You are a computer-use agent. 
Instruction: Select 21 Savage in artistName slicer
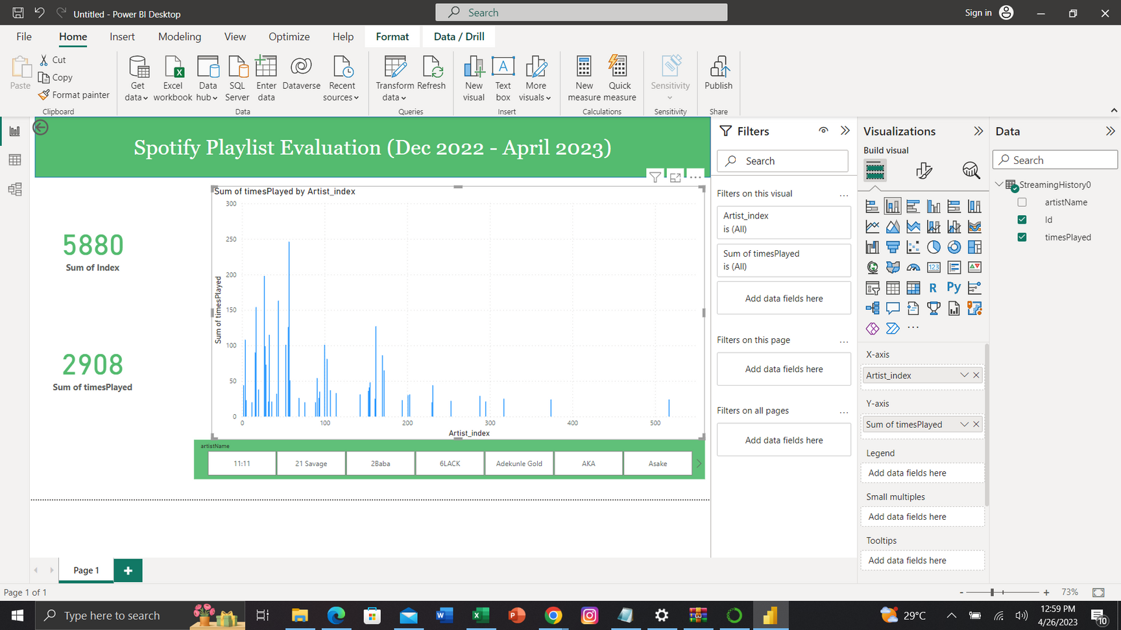pyautogui.click(x=311, y=463)
